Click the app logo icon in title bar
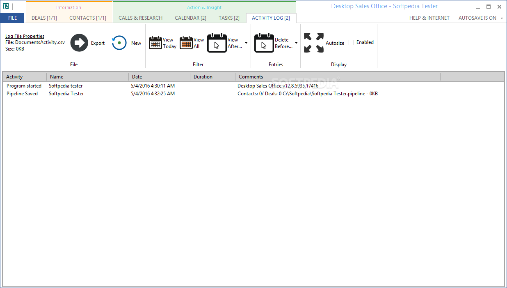This screenshot has width=507, height=288. click(x=6, y=7)
